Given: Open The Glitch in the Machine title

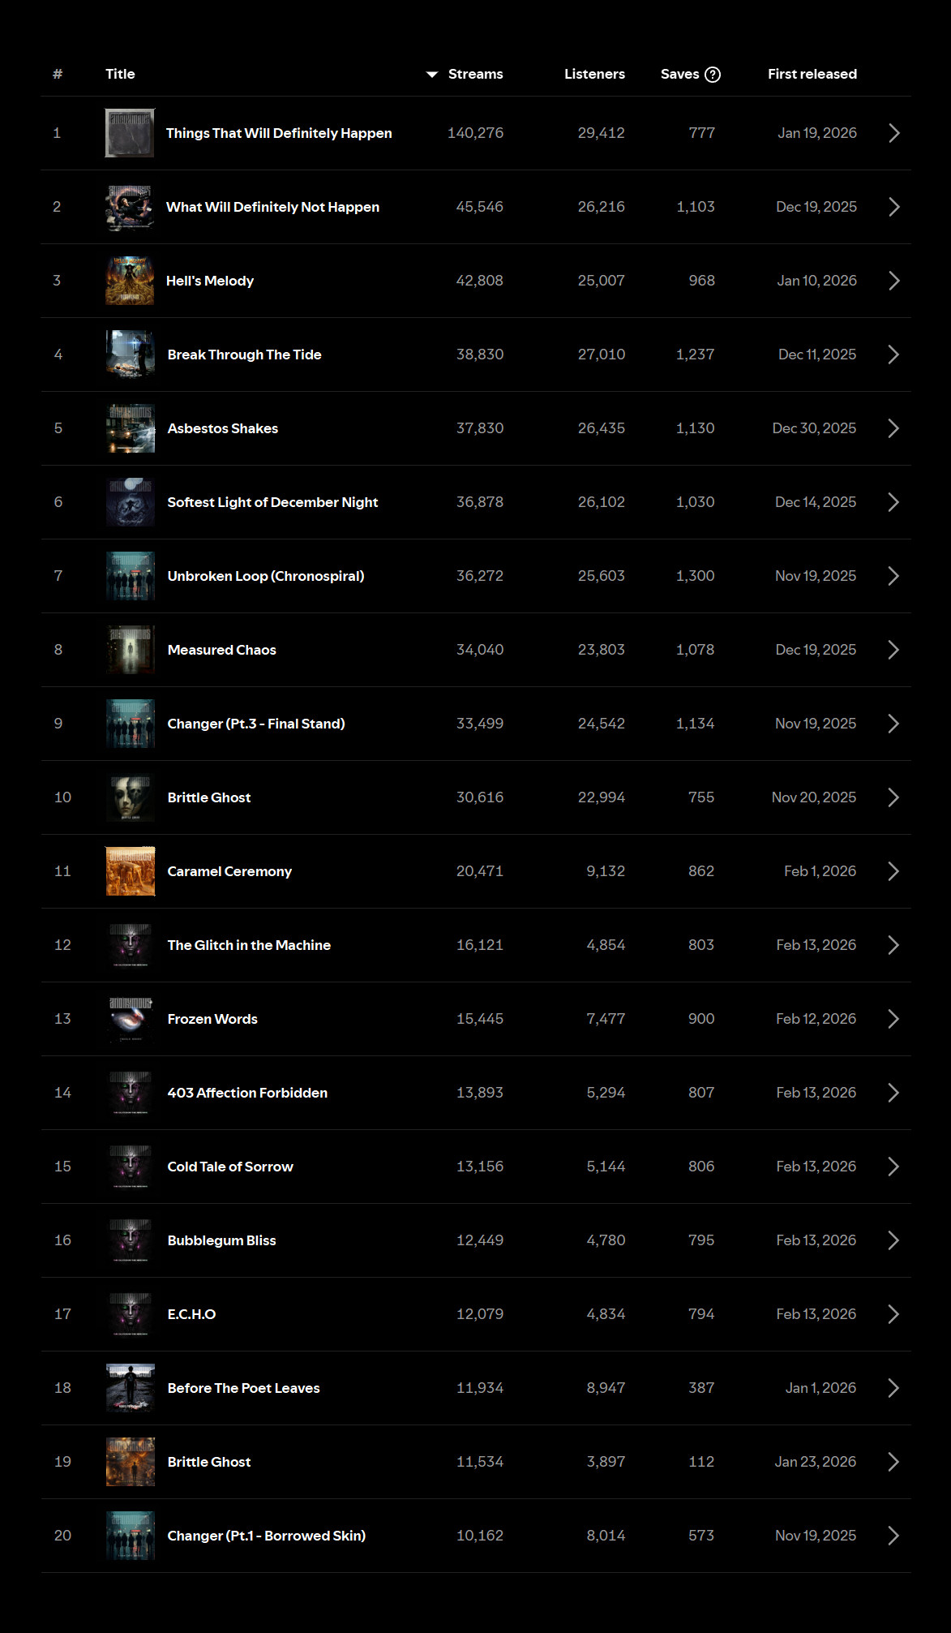Looking at the screenshot, I should (x=249, y=945).
